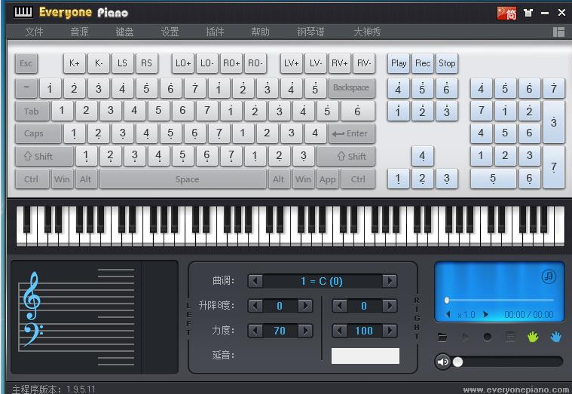Click the white 延音 sustain field

pos(366,356)
